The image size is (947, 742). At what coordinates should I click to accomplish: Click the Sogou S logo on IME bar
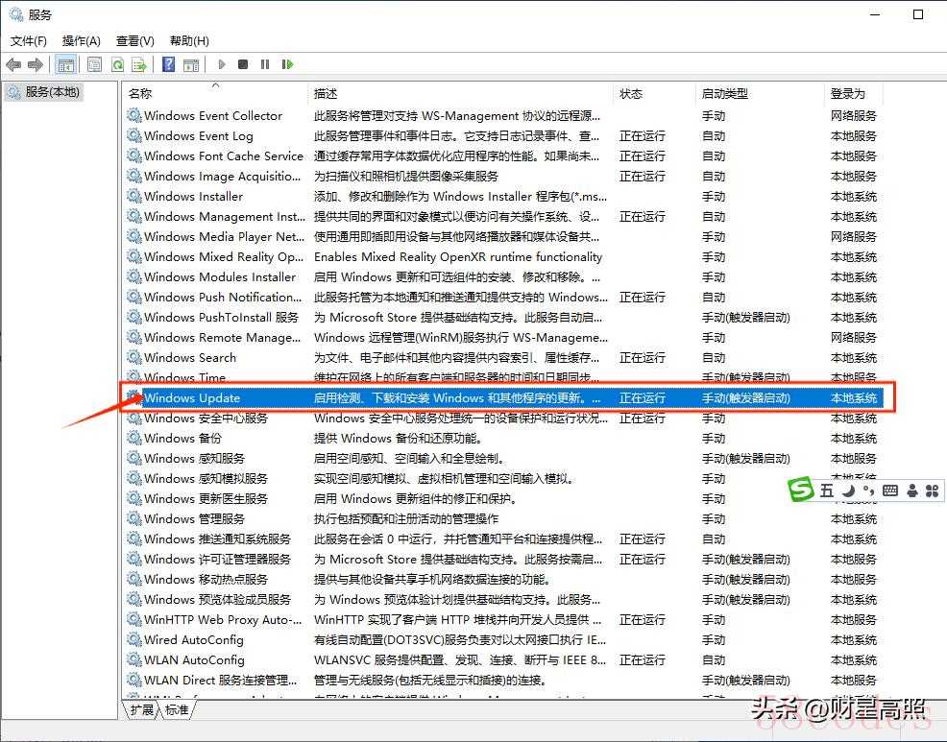[x=801, y=489]
